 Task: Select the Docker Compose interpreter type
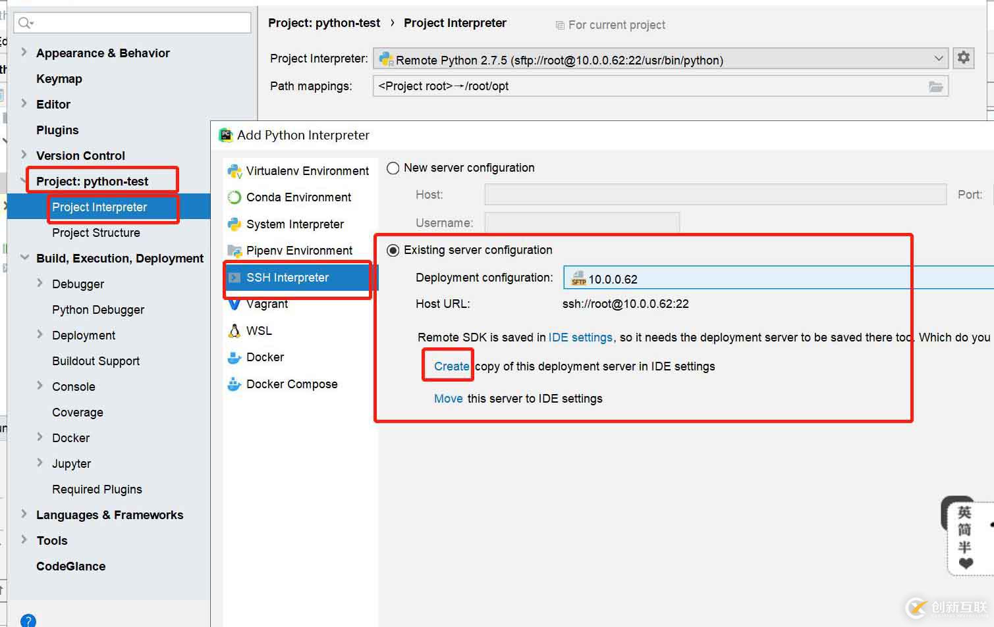click(x=291, y=384)
